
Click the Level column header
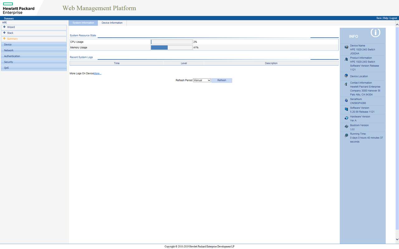(184, 63)
